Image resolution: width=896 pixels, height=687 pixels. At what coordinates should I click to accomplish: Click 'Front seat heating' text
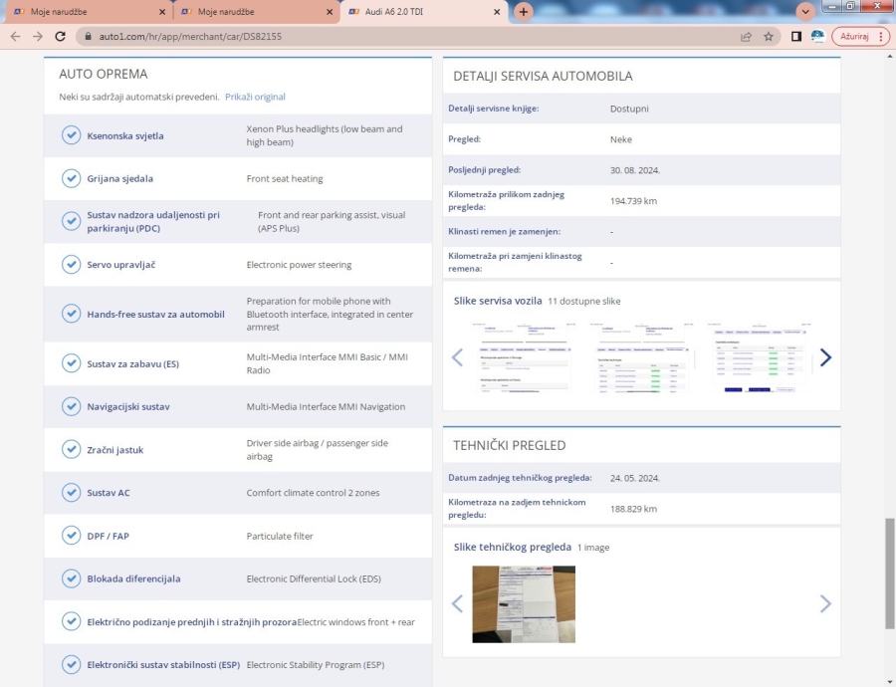click(285, 179)
